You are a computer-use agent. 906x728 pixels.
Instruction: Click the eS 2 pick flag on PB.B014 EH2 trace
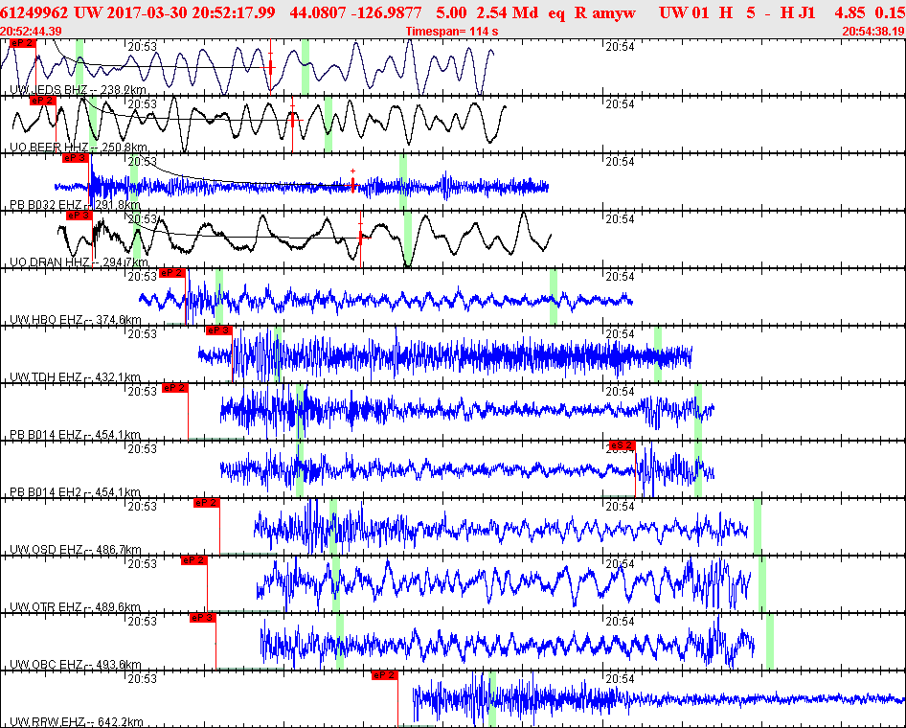click(623, 444)
